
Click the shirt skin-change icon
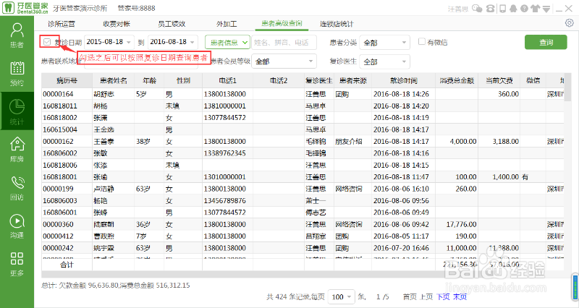click(x=536, y=9)
